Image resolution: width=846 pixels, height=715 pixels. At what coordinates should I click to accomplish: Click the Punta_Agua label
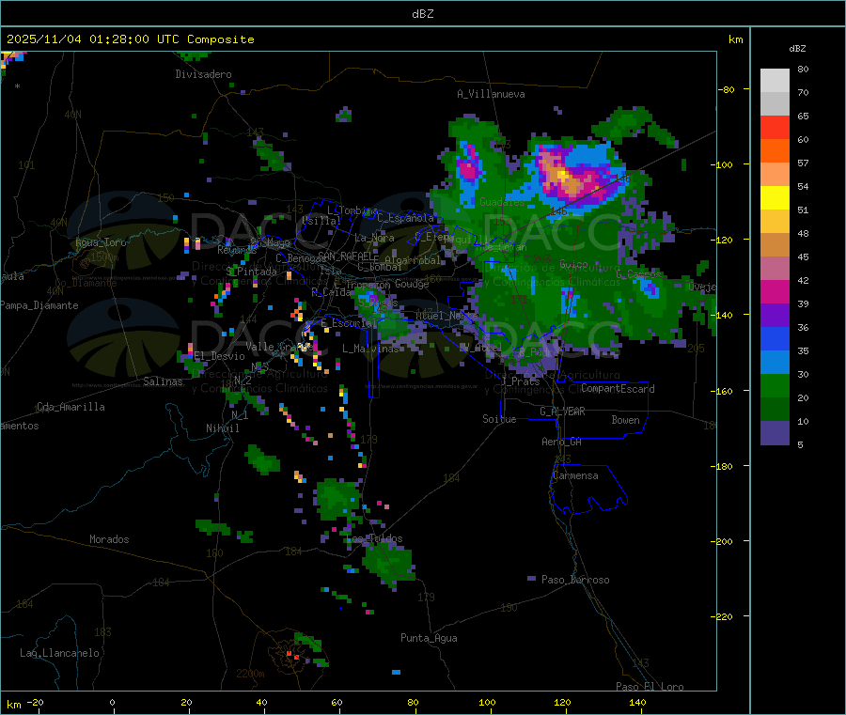point(429,638)
